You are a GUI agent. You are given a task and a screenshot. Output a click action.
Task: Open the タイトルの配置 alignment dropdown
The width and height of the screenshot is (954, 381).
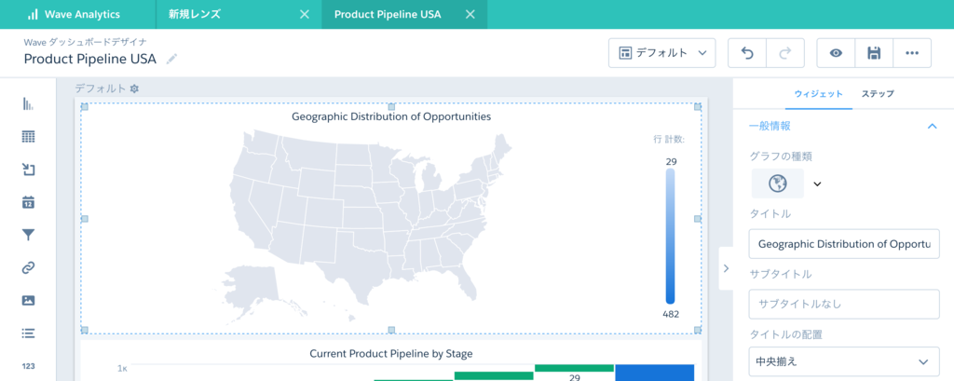[x=844, y=361]
